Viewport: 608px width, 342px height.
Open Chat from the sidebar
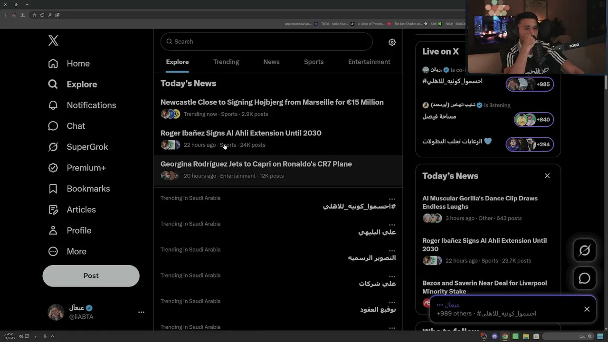click(66, 126)
